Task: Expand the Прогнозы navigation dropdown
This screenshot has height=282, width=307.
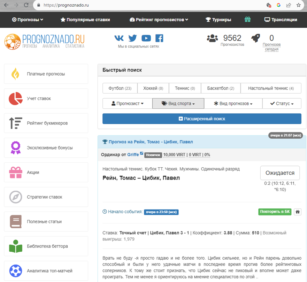Action: 28,20
